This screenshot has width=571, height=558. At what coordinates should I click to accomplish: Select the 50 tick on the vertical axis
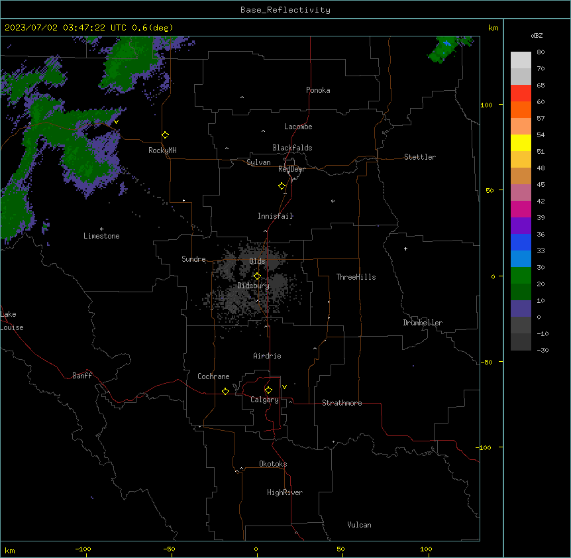coord(490,190)
